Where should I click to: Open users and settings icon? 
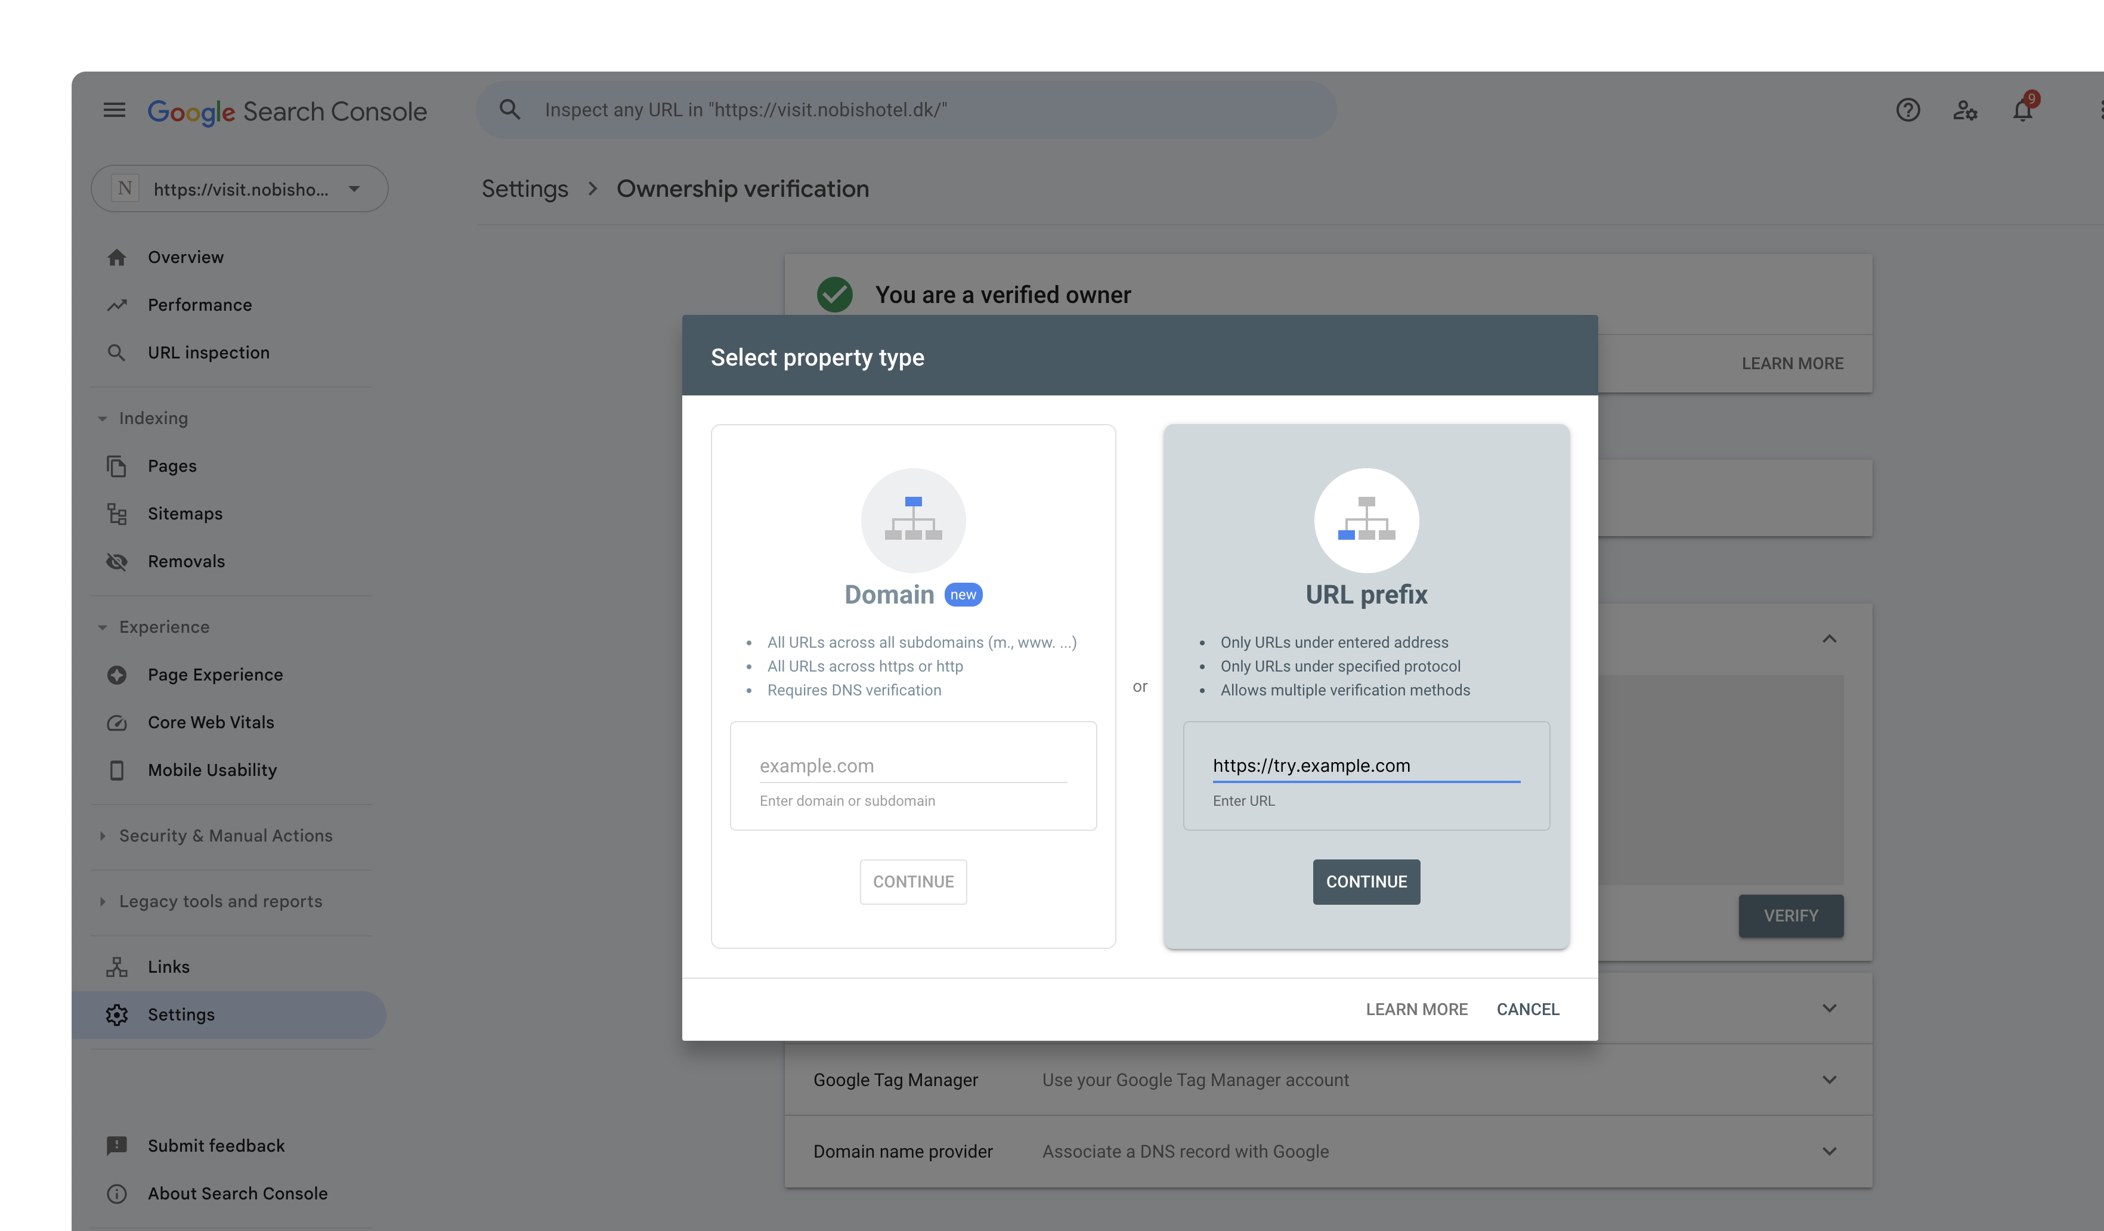coord(1964,109)
